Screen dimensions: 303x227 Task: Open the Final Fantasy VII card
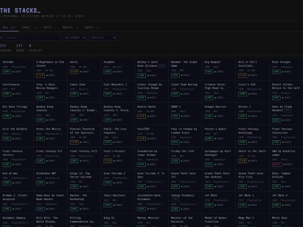click(50, 158)
